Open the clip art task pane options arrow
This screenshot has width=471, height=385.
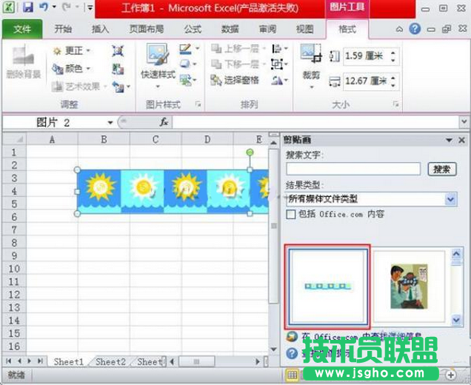tap(449, 140)
